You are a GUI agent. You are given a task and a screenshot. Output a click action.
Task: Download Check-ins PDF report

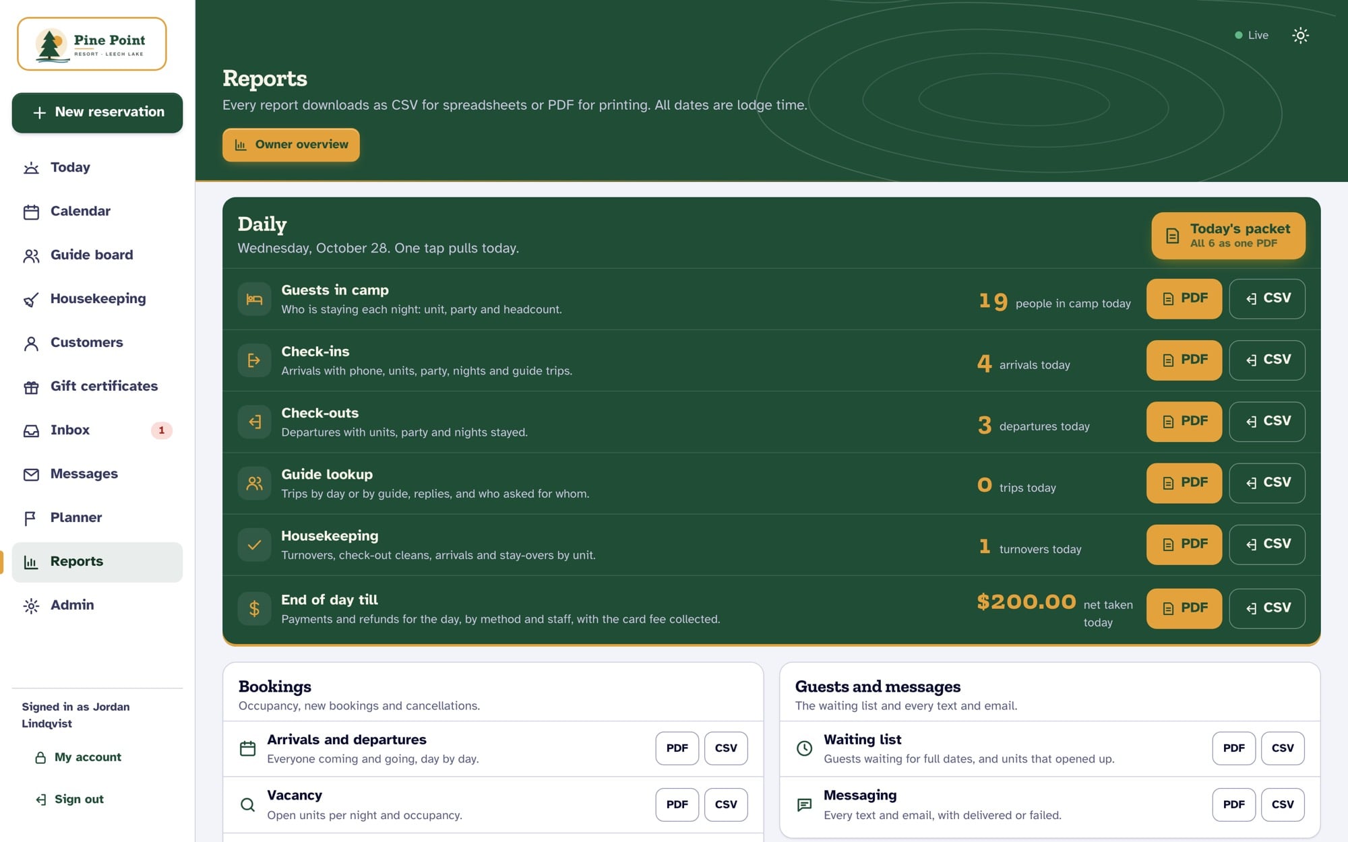tap(1184, 360)
